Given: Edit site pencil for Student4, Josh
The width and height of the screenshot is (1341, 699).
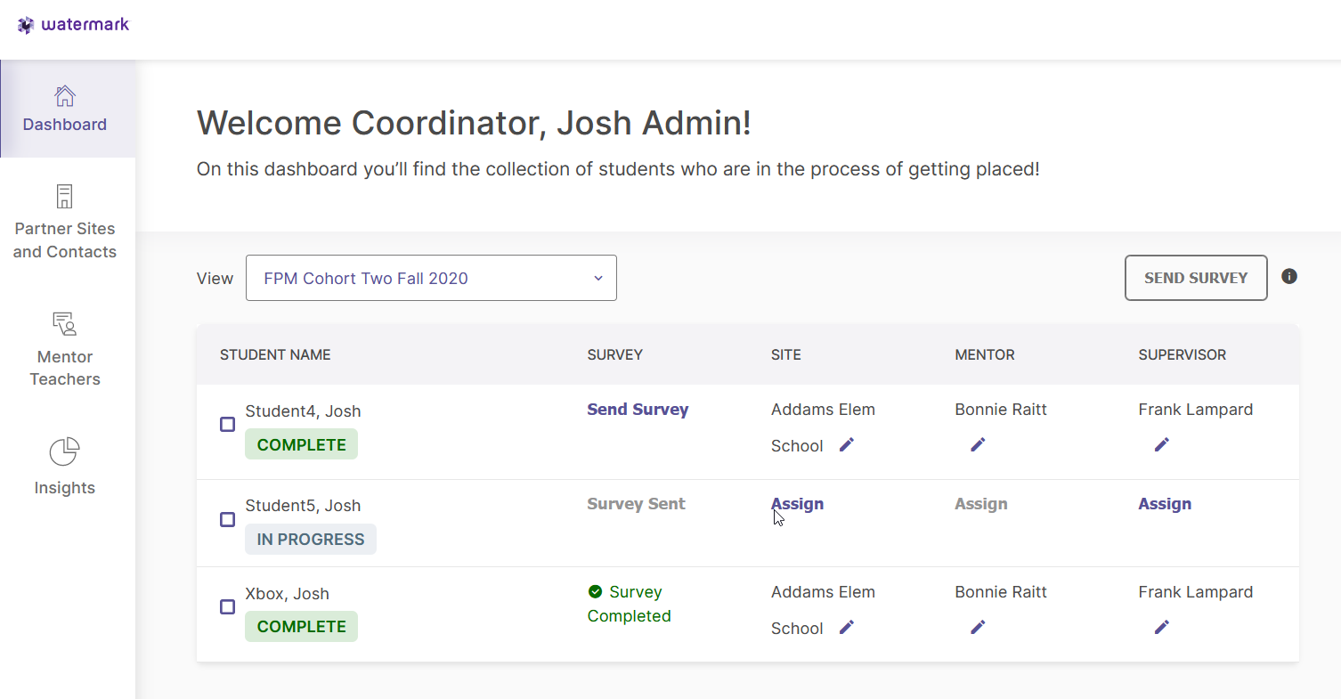Looking at the screenshot, I should (x=846, y=444).
